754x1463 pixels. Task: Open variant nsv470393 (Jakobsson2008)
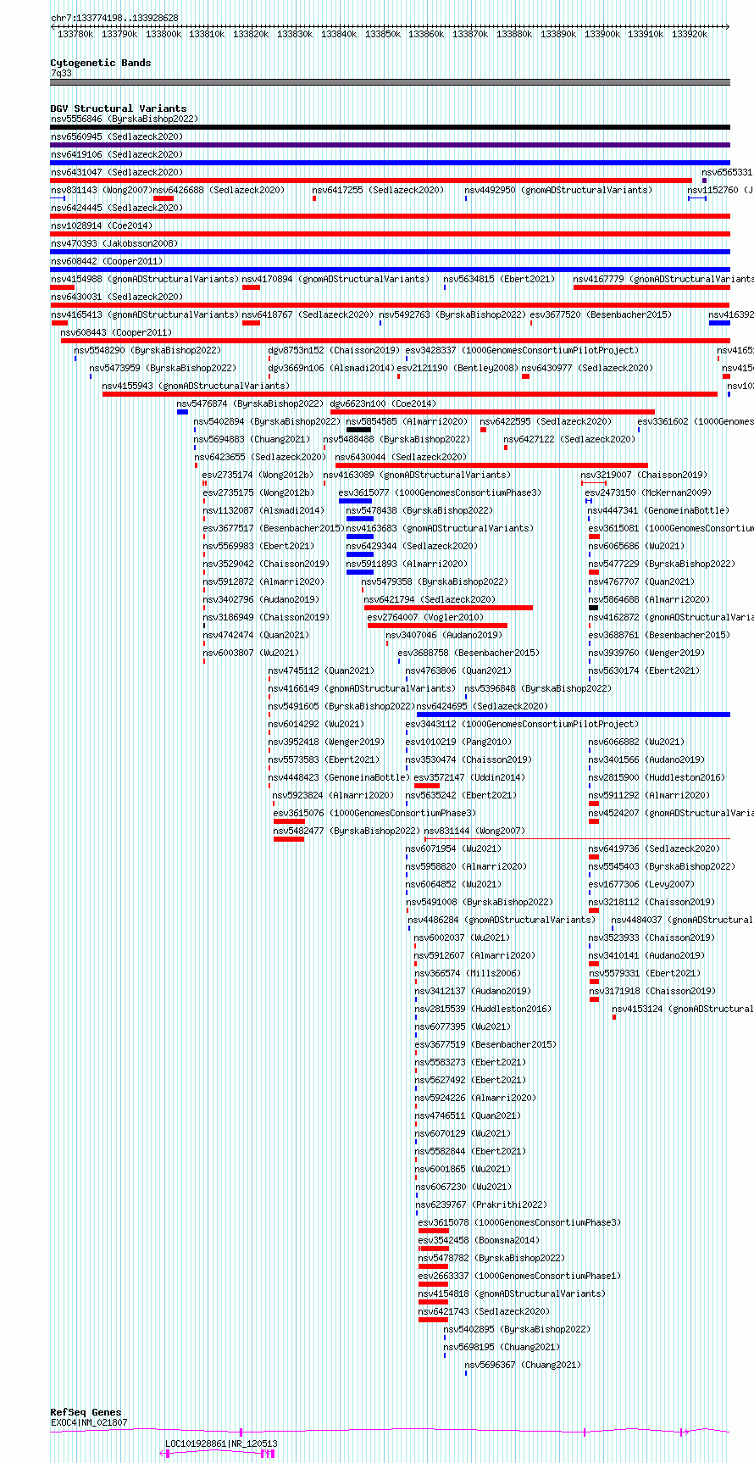[114, 243]
